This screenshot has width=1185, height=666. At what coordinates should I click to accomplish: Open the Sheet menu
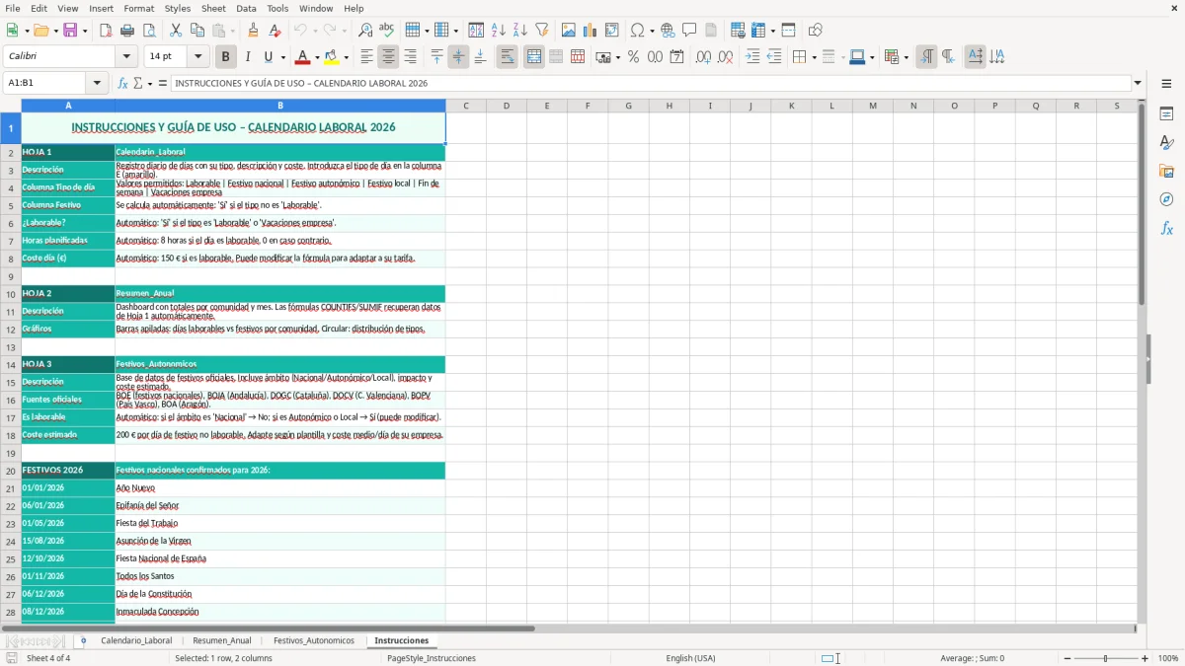click(213, 8)
